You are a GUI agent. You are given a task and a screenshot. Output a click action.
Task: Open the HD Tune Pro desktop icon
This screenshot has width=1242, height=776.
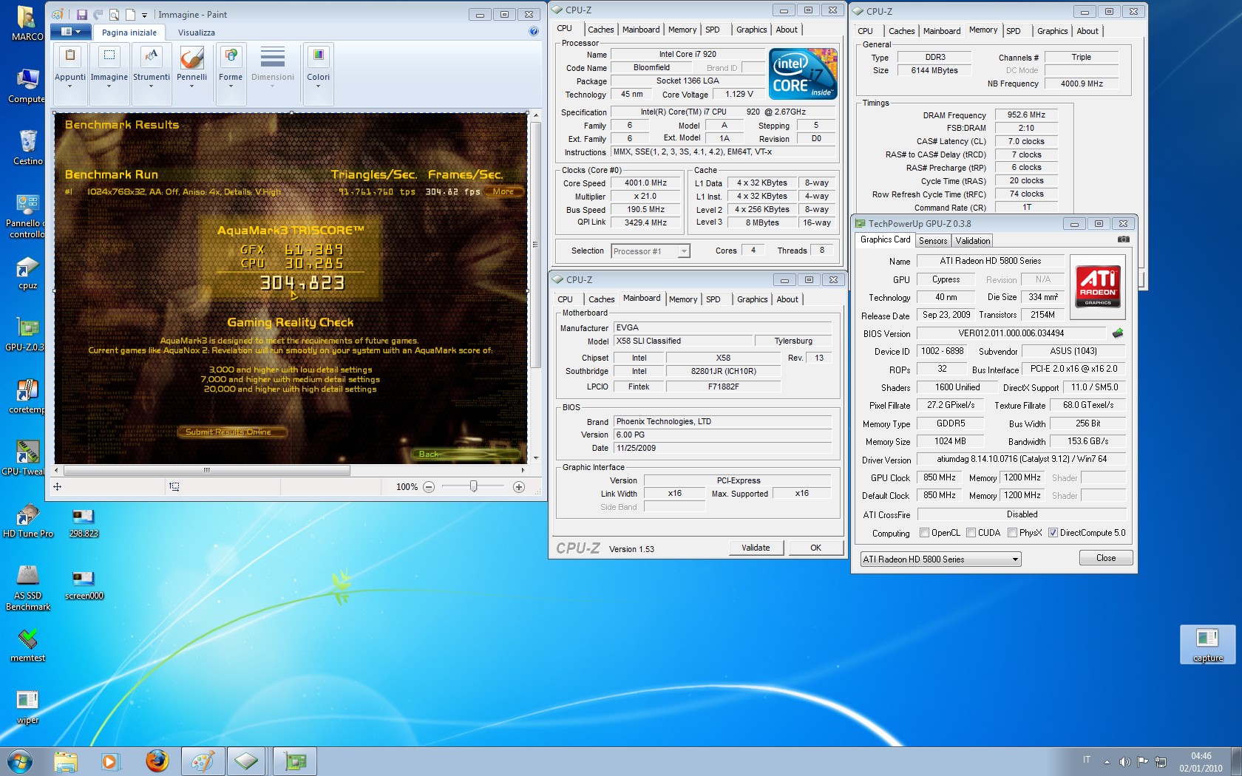(x=28, y=520)
